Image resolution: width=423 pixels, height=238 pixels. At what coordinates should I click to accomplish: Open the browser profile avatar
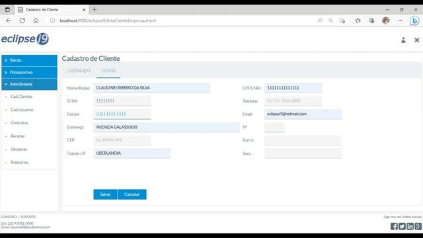click(386, 20)
